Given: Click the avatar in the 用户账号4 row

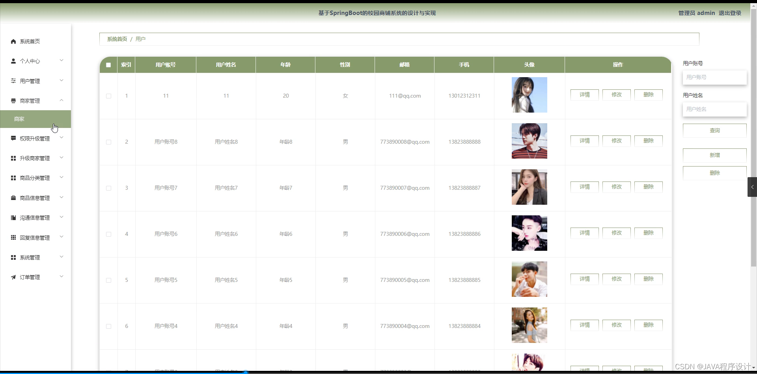Looking at the screenshot, I should [530, 325].
